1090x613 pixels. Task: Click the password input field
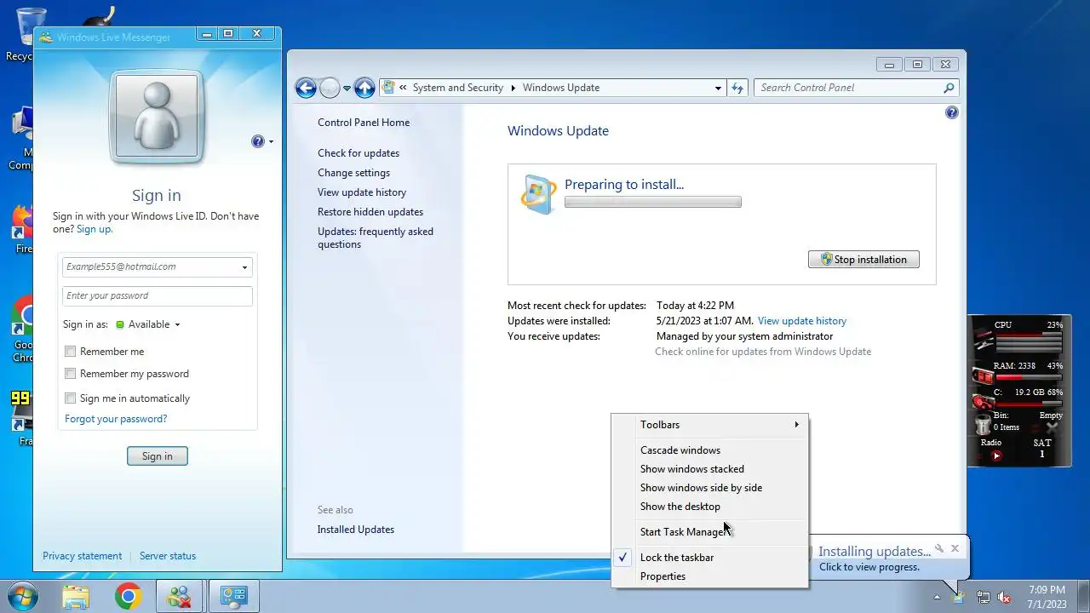[158, 295]
